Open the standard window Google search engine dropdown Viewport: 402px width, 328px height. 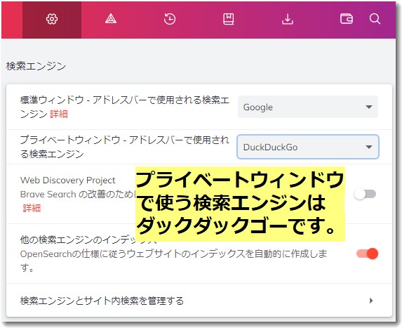click(308, 107)
